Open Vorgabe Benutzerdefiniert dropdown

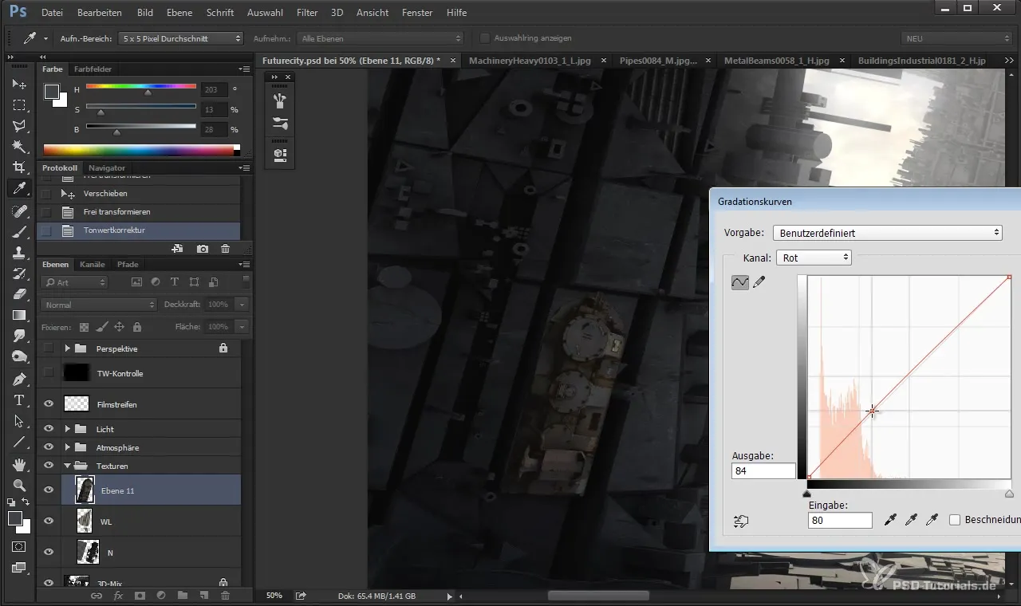point(888,233)
